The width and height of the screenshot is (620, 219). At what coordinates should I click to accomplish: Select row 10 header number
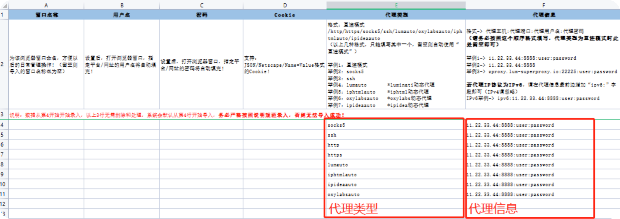pos(4,184)
